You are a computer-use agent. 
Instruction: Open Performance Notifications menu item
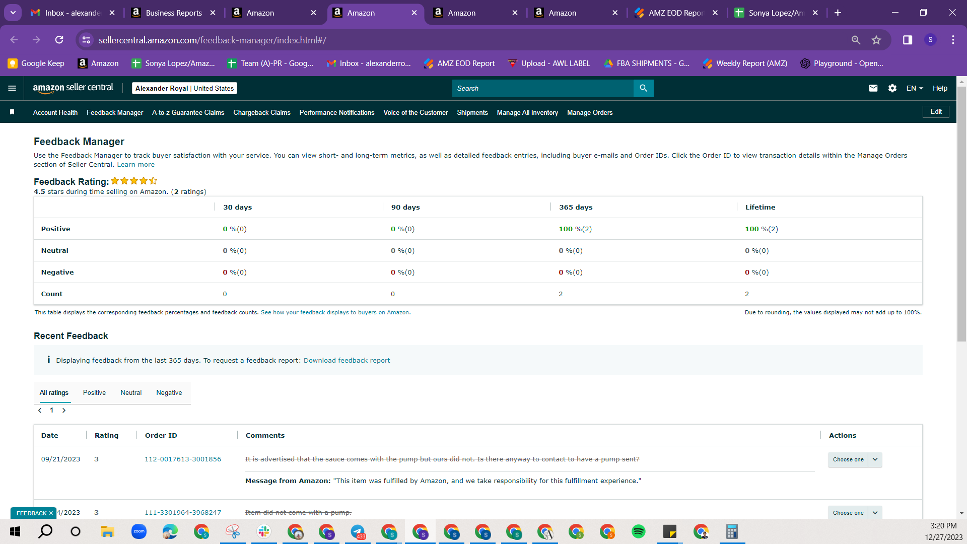337,113
